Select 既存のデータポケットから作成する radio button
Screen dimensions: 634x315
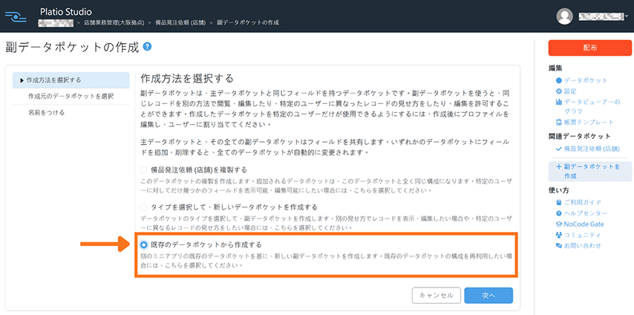tap(144, 244)
